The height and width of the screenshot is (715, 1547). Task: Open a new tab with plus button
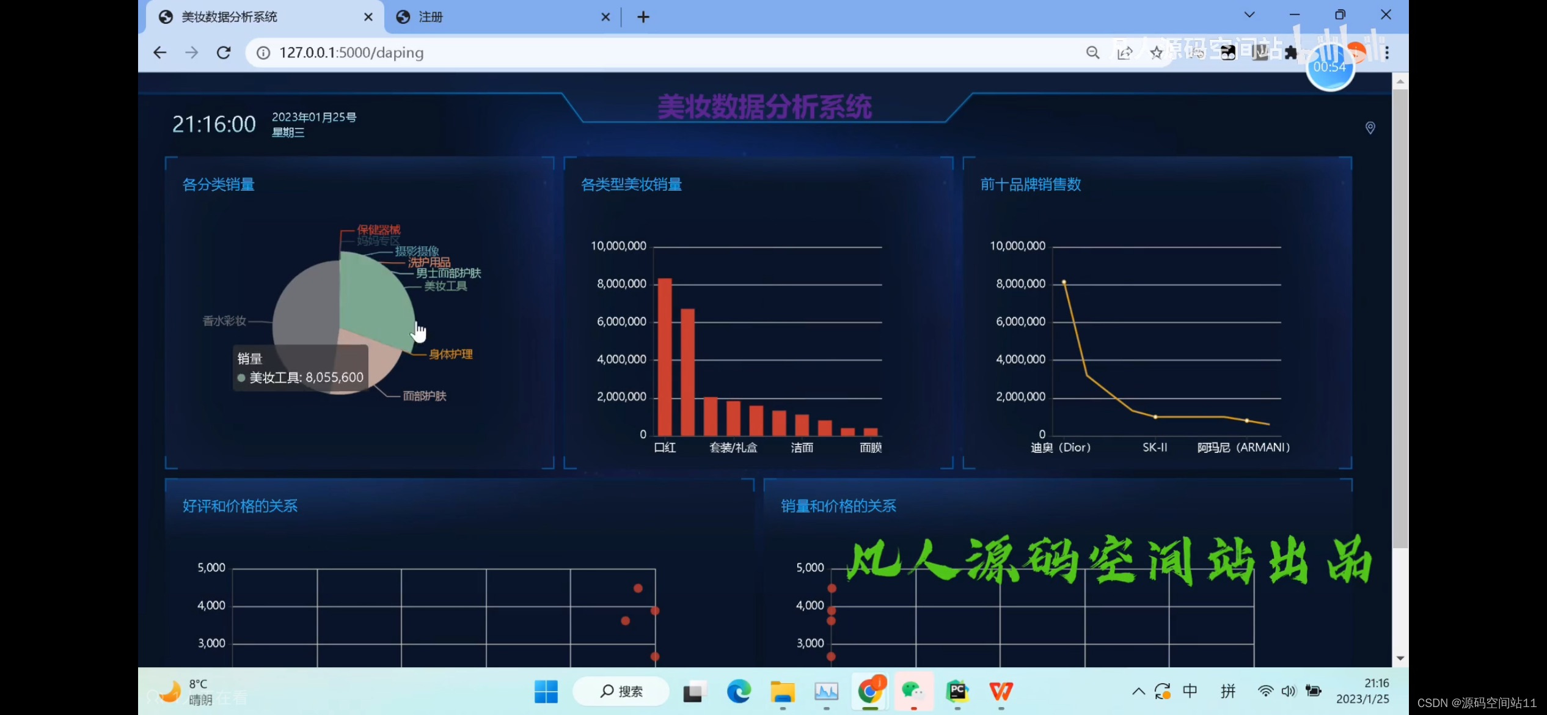[643, 17]
